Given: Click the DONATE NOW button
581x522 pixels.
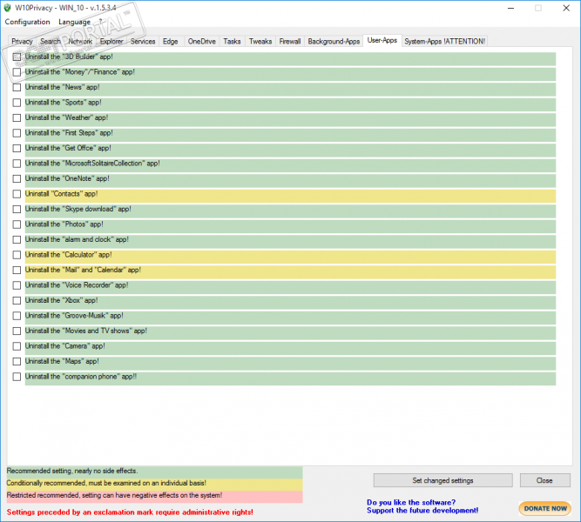Looking at the screenshot, I should pos(545,509).
